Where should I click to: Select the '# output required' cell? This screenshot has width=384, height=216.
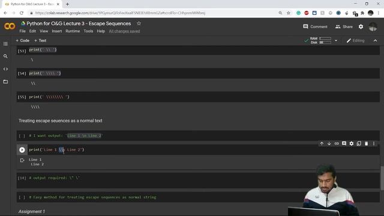pyautogui.click(x=198, y=181)
